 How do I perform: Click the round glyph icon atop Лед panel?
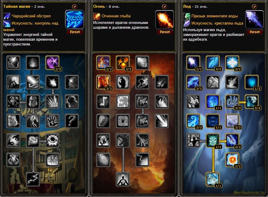[x=254, y=7]
